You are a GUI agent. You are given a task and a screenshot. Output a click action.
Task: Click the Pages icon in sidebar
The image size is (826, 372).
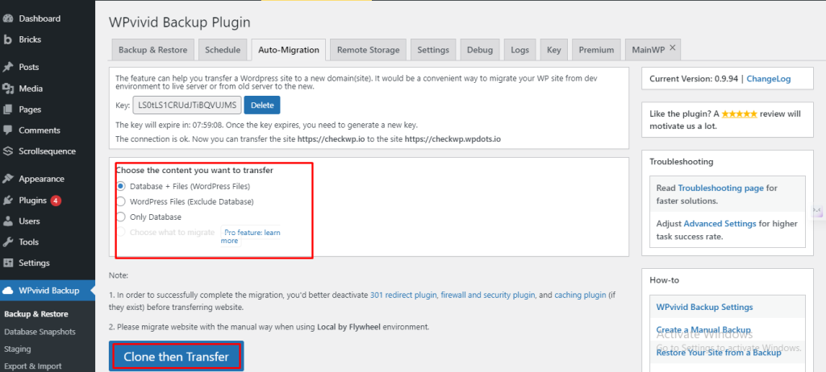[8, 110]
